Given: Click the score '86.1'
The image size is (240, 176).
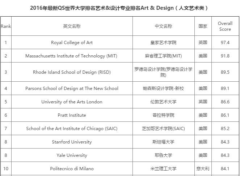Looking at the screenshot, I should point(225,115).
